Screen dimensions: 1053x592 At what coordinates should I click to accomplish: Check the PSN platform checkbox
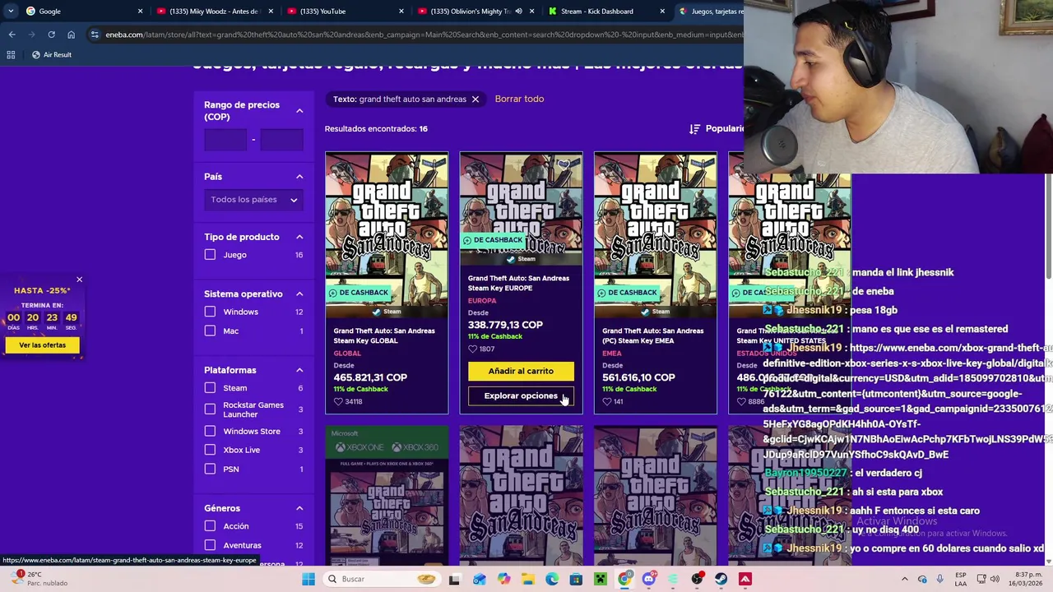click(x=210, y=469)
